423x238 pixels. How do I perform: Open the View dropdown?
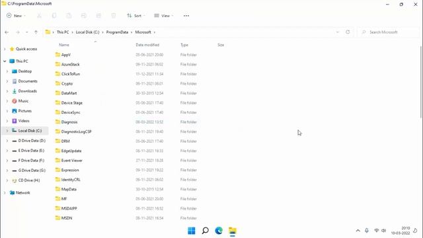point(163,16)
